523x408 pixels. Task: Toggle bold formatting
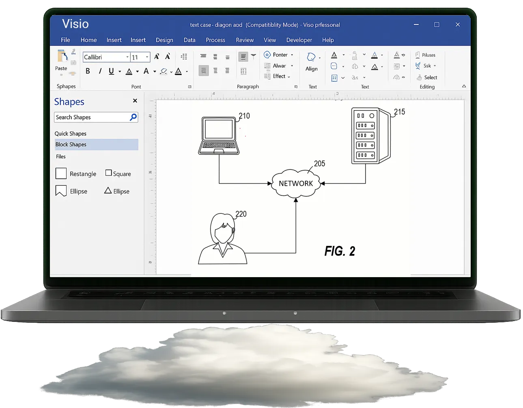(88, 71)
